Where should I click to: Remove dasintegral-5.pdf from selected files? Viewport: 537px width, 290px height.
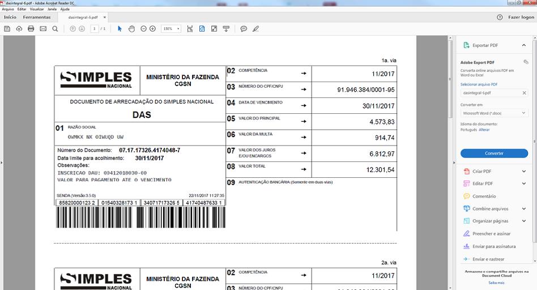[524, 93]
